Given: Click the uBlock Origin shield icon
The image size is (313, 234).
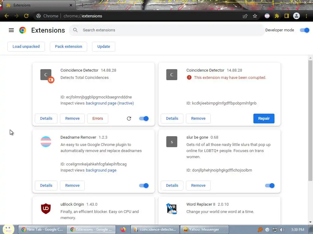Looking at the screenshot, I should click(46, 208).
